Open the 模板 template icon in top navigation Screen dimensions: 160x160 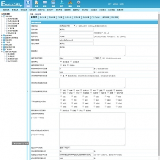click(53, 4)
